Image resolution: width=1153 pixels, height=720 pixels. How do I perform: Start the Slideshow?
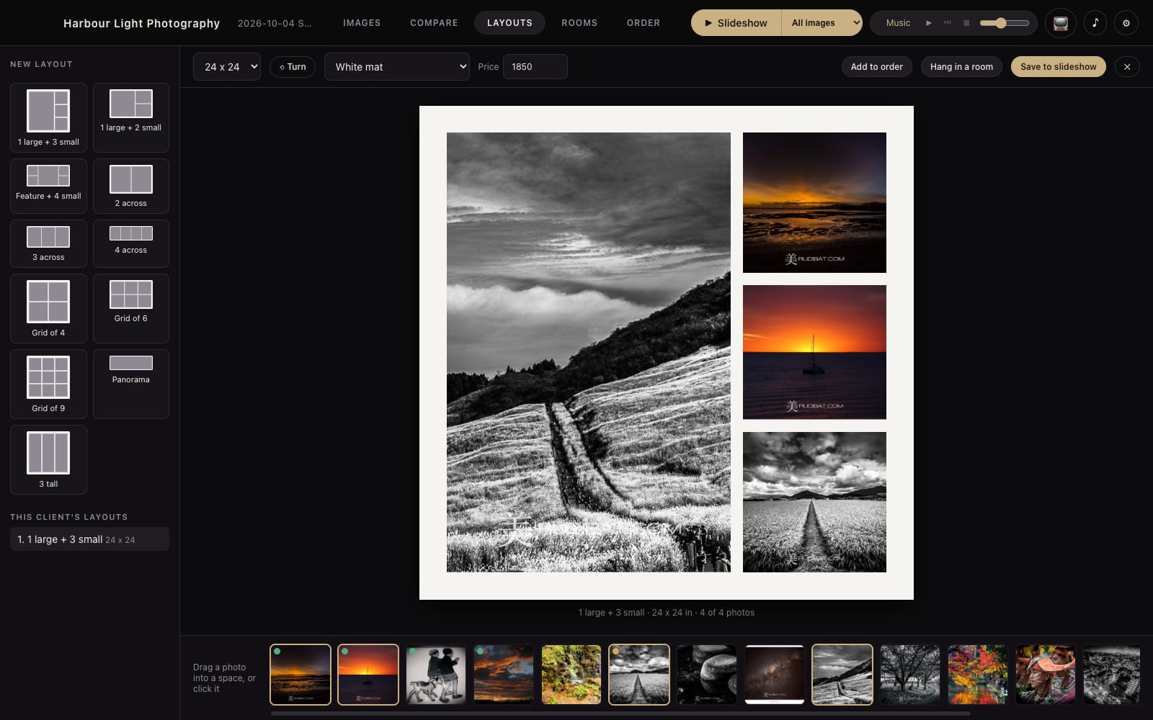(x=736, y=23)
